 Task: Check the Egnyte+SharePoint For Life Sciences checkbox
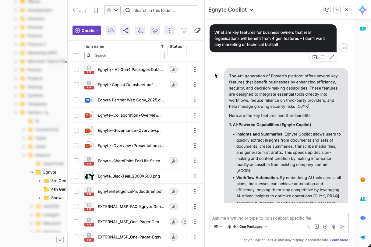tap(76, 161)
